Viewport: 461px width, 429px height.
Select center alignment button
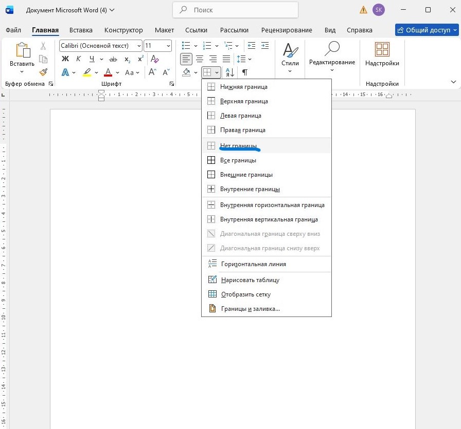[200, 59]
